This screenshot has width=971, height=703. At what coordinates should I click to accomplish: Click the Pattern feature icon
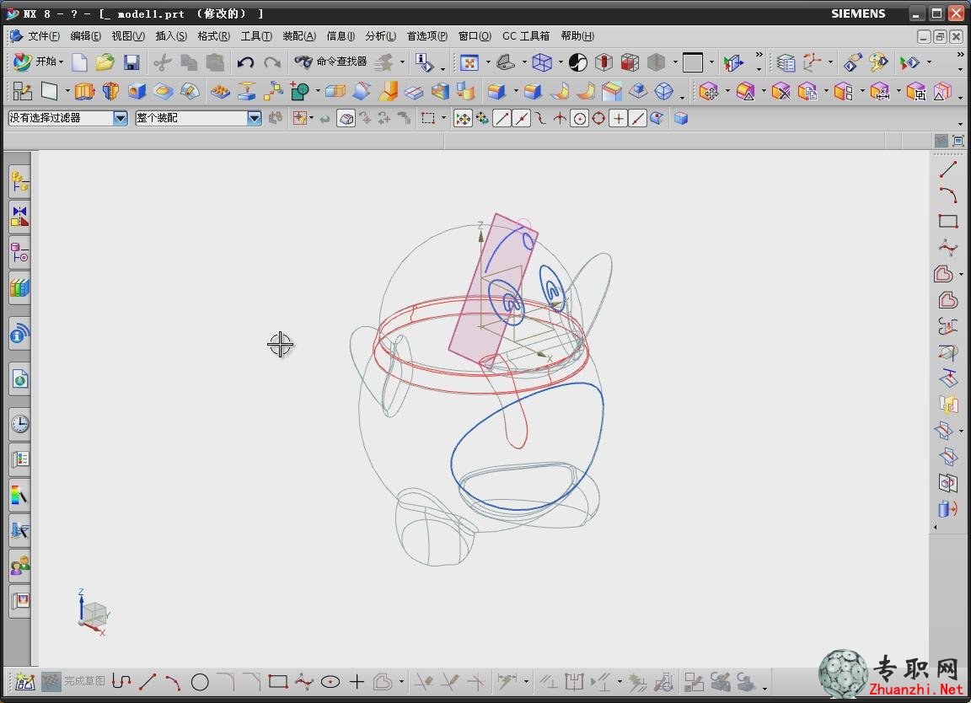220,92
